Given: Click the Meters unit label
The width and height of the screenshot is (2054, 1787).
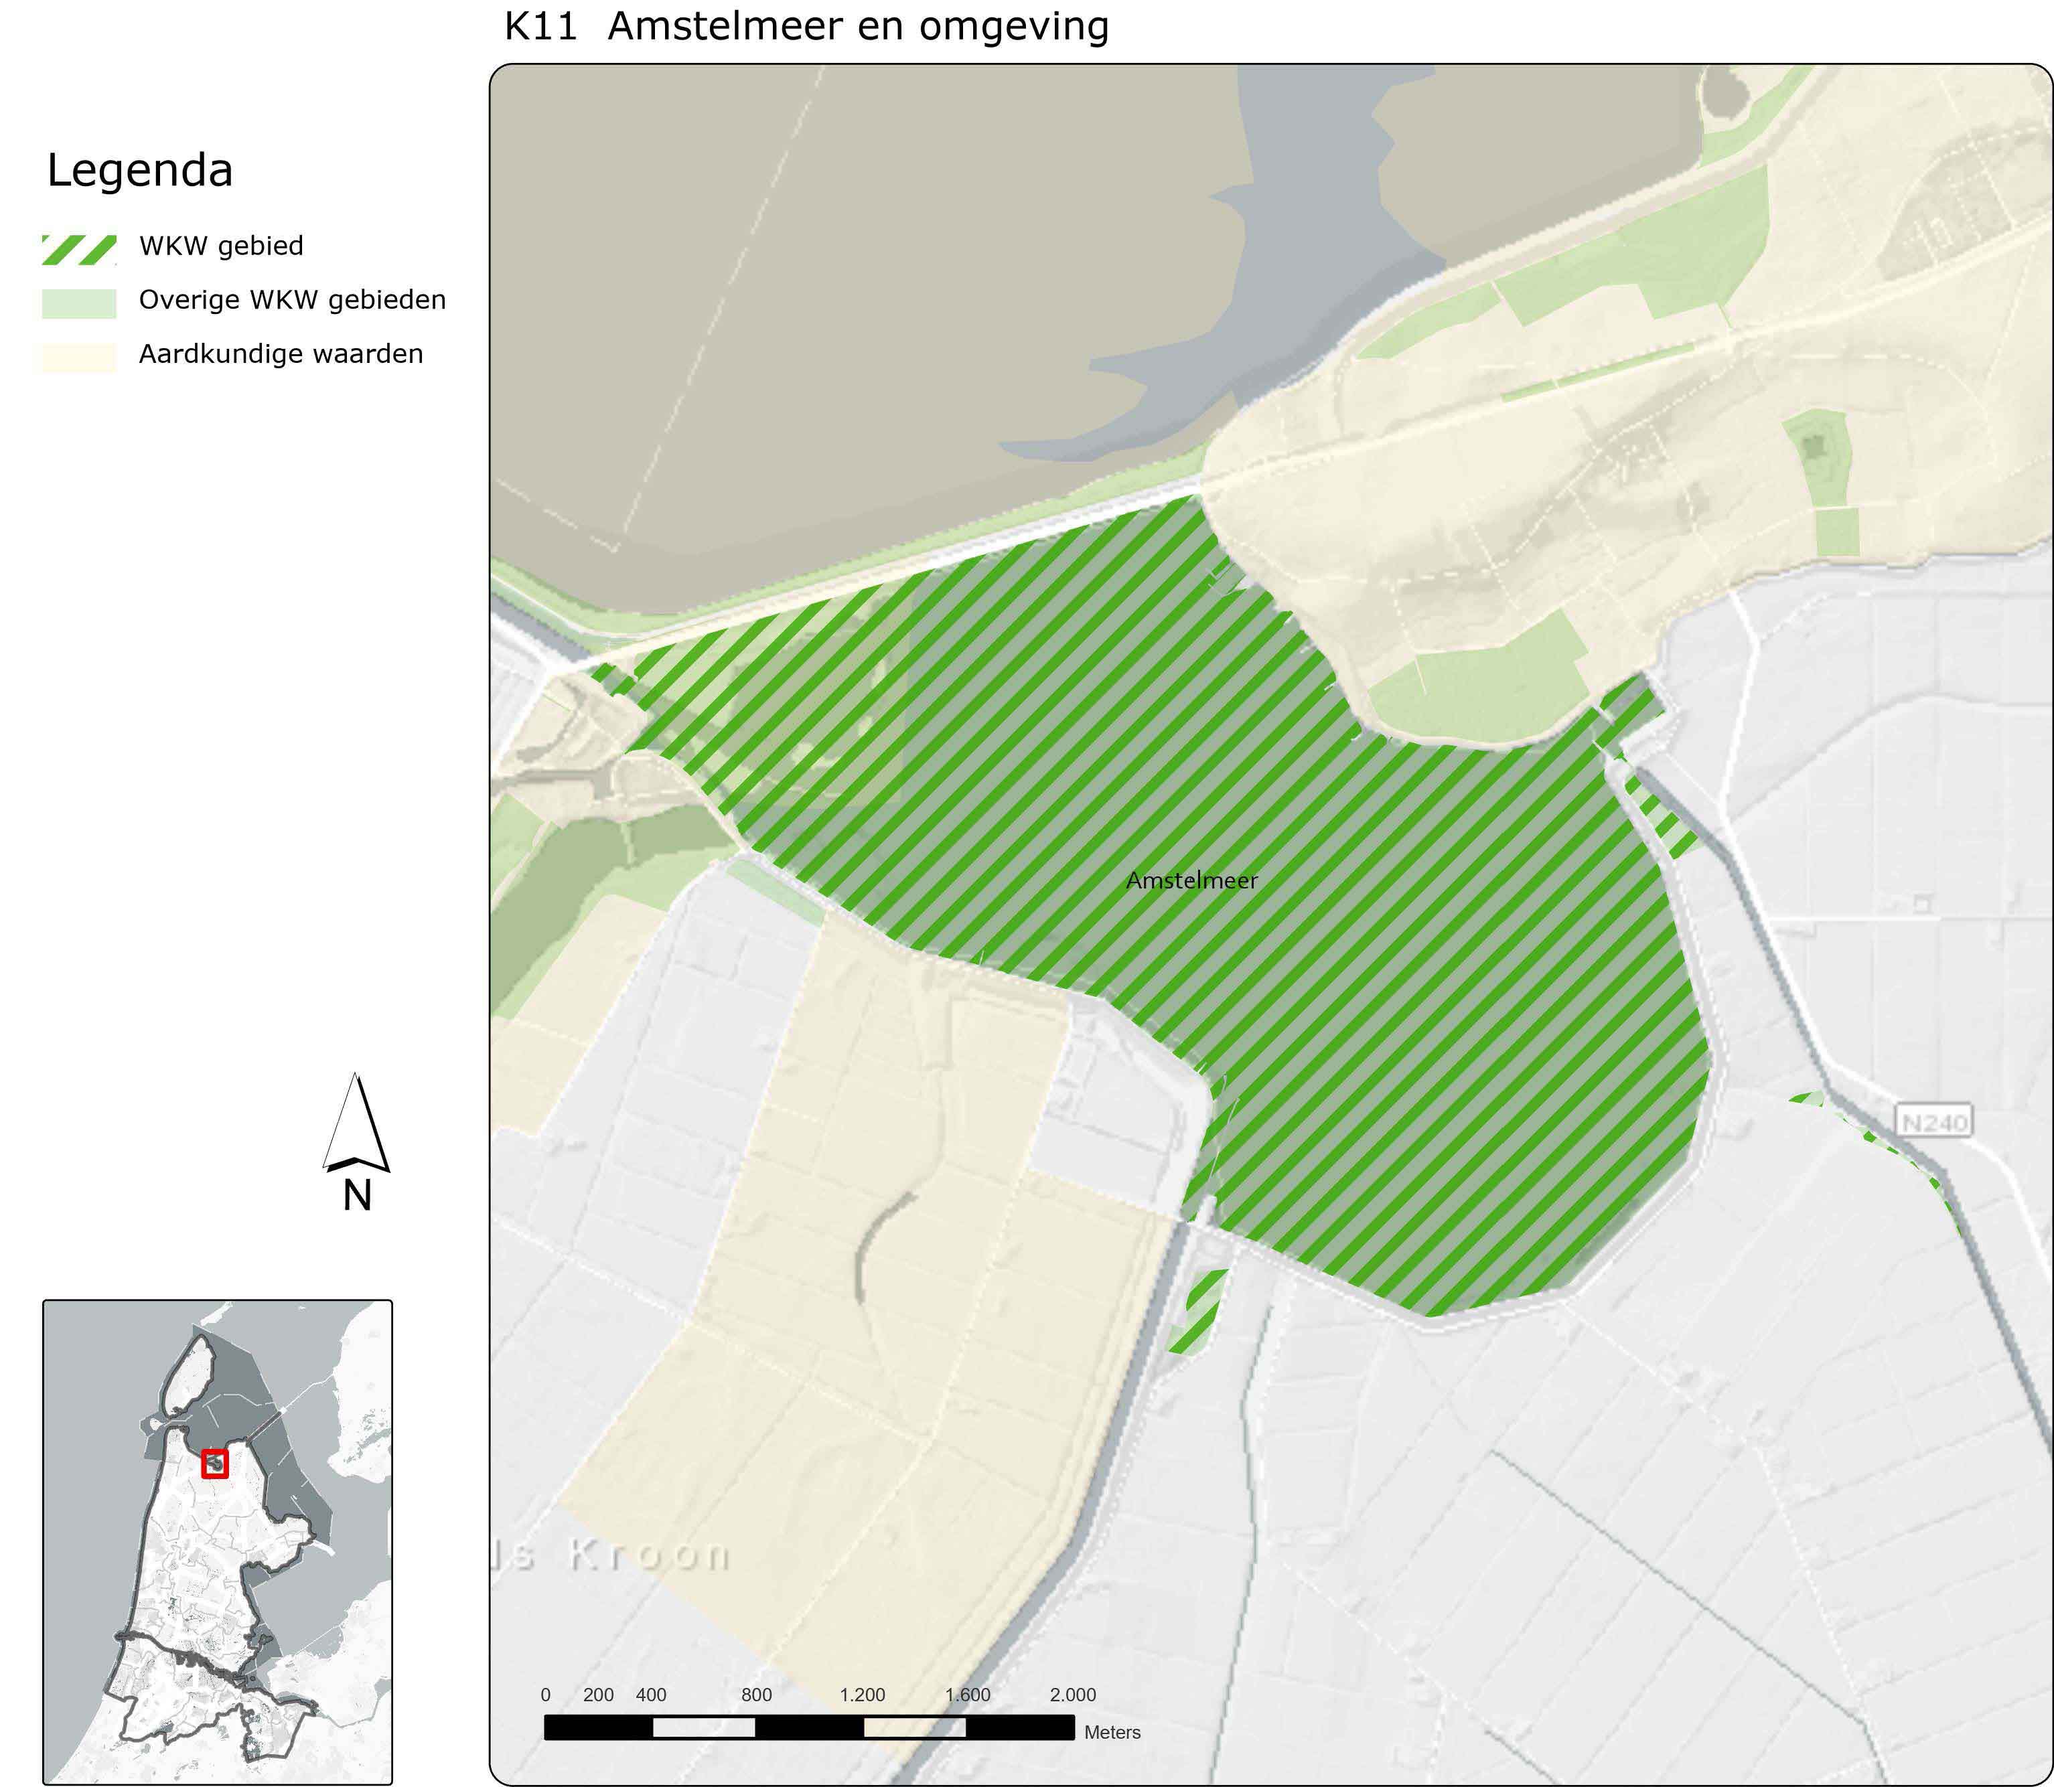Looking at the screenshot, I should coord(1111,1732).
